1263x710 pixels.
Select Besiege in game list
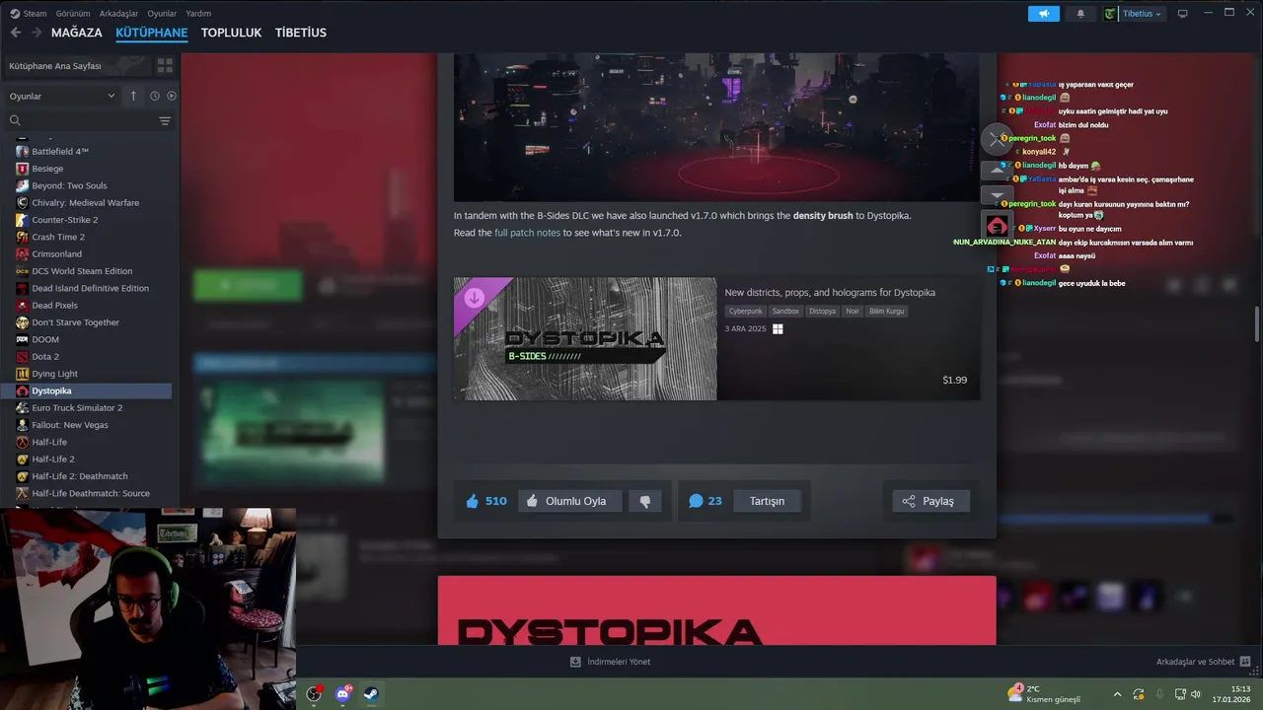pos(47,169)
